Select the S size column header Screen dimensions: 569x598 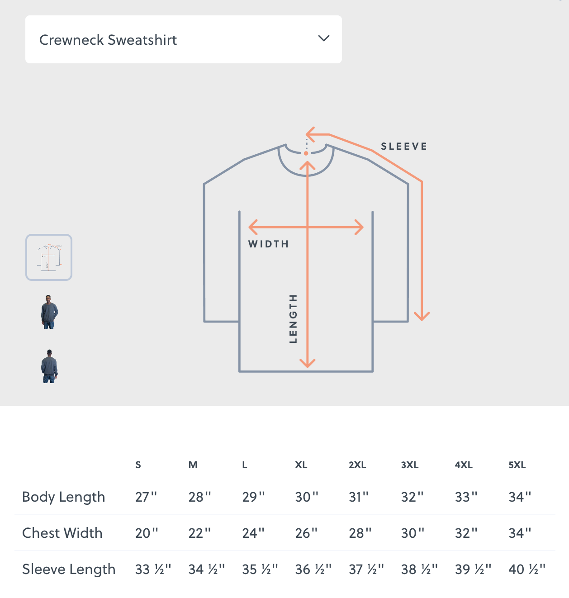(138, 465)
